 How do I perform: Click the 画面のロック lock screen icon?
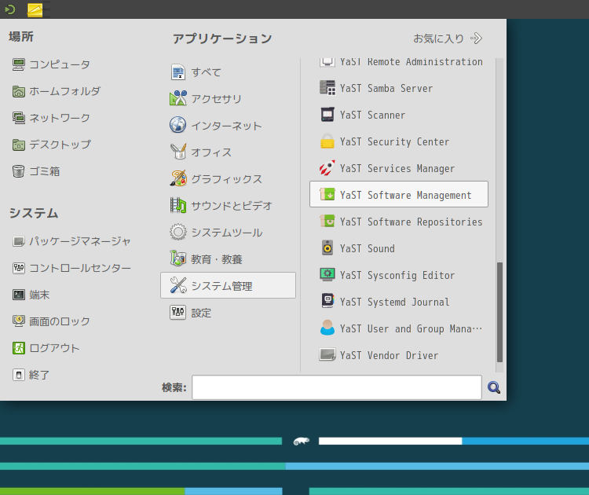(x=18, y=321)
